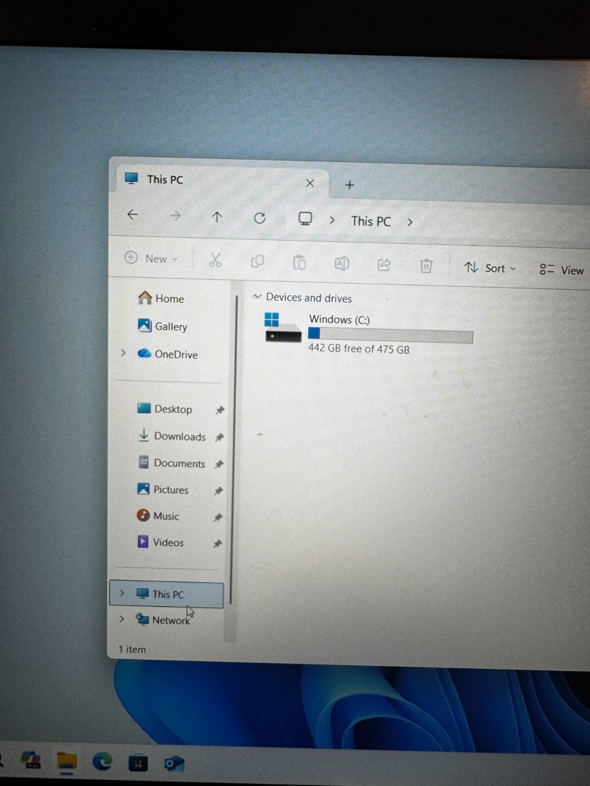Expand the chevron before This PC breadcrumb

[332, 220]
